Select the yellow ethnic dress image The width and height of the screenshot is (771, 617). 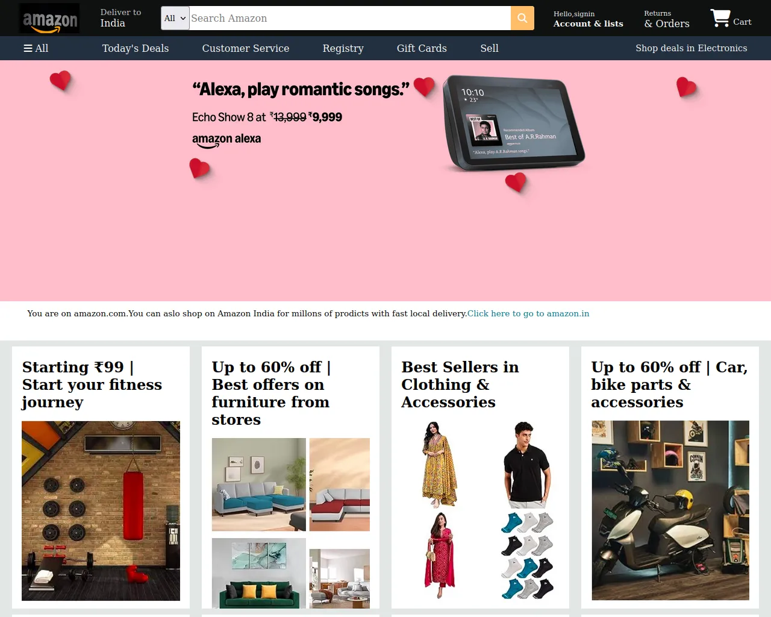440,465
